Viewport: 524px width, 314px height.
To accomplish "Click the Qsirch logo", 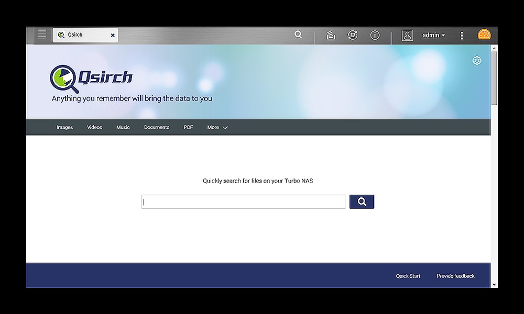I will (91, 78).
